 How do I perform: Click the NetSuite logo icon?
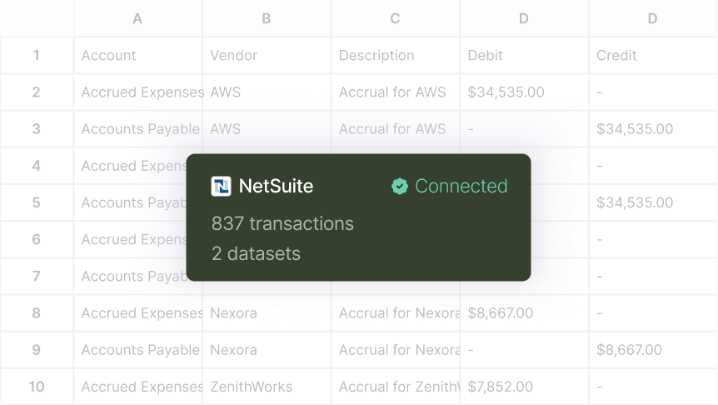(221, 186)
